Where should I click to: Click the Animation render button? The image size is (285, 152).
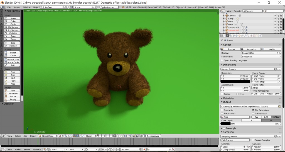250,49
